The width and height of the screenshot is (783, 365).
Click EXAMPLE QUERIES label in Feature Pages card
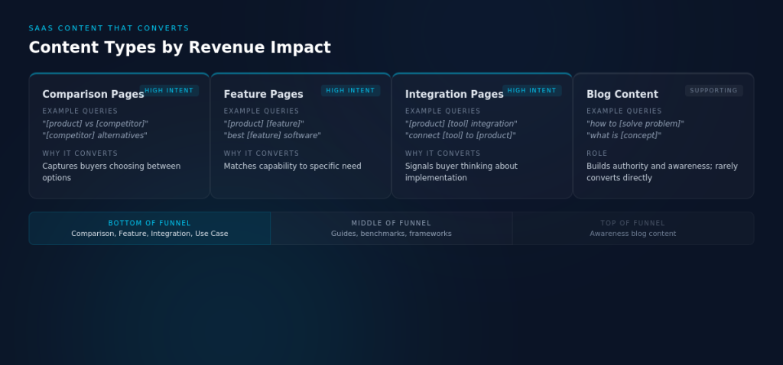pyautogui.click(x=262, y=111)
